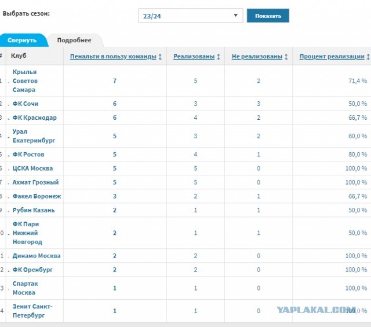The image size is (371, 327).
Task: Open the season dropdown showing 23/24
Action: (x=191, y=16)
